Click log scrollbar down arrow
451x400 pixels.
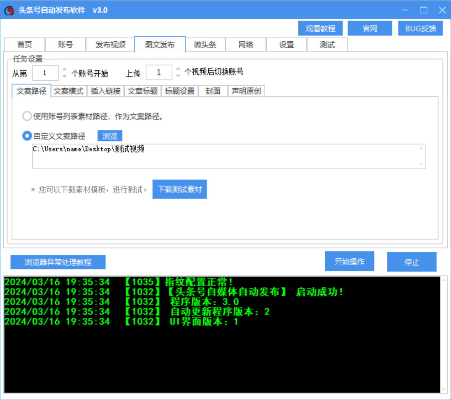[x=444, y=390]
